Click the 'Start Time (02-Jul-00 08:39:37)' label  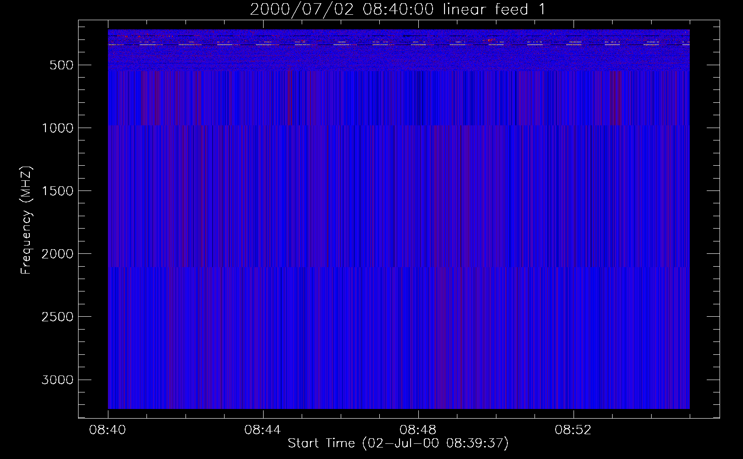coord(398,443)
